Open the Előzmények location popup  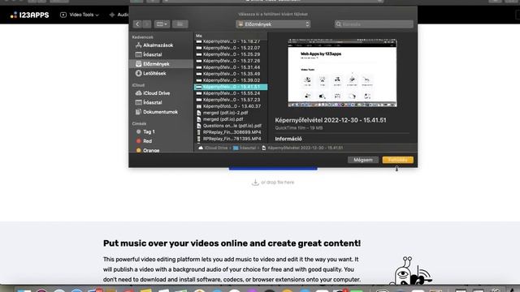pyautogui.click(x=273, y=24)
